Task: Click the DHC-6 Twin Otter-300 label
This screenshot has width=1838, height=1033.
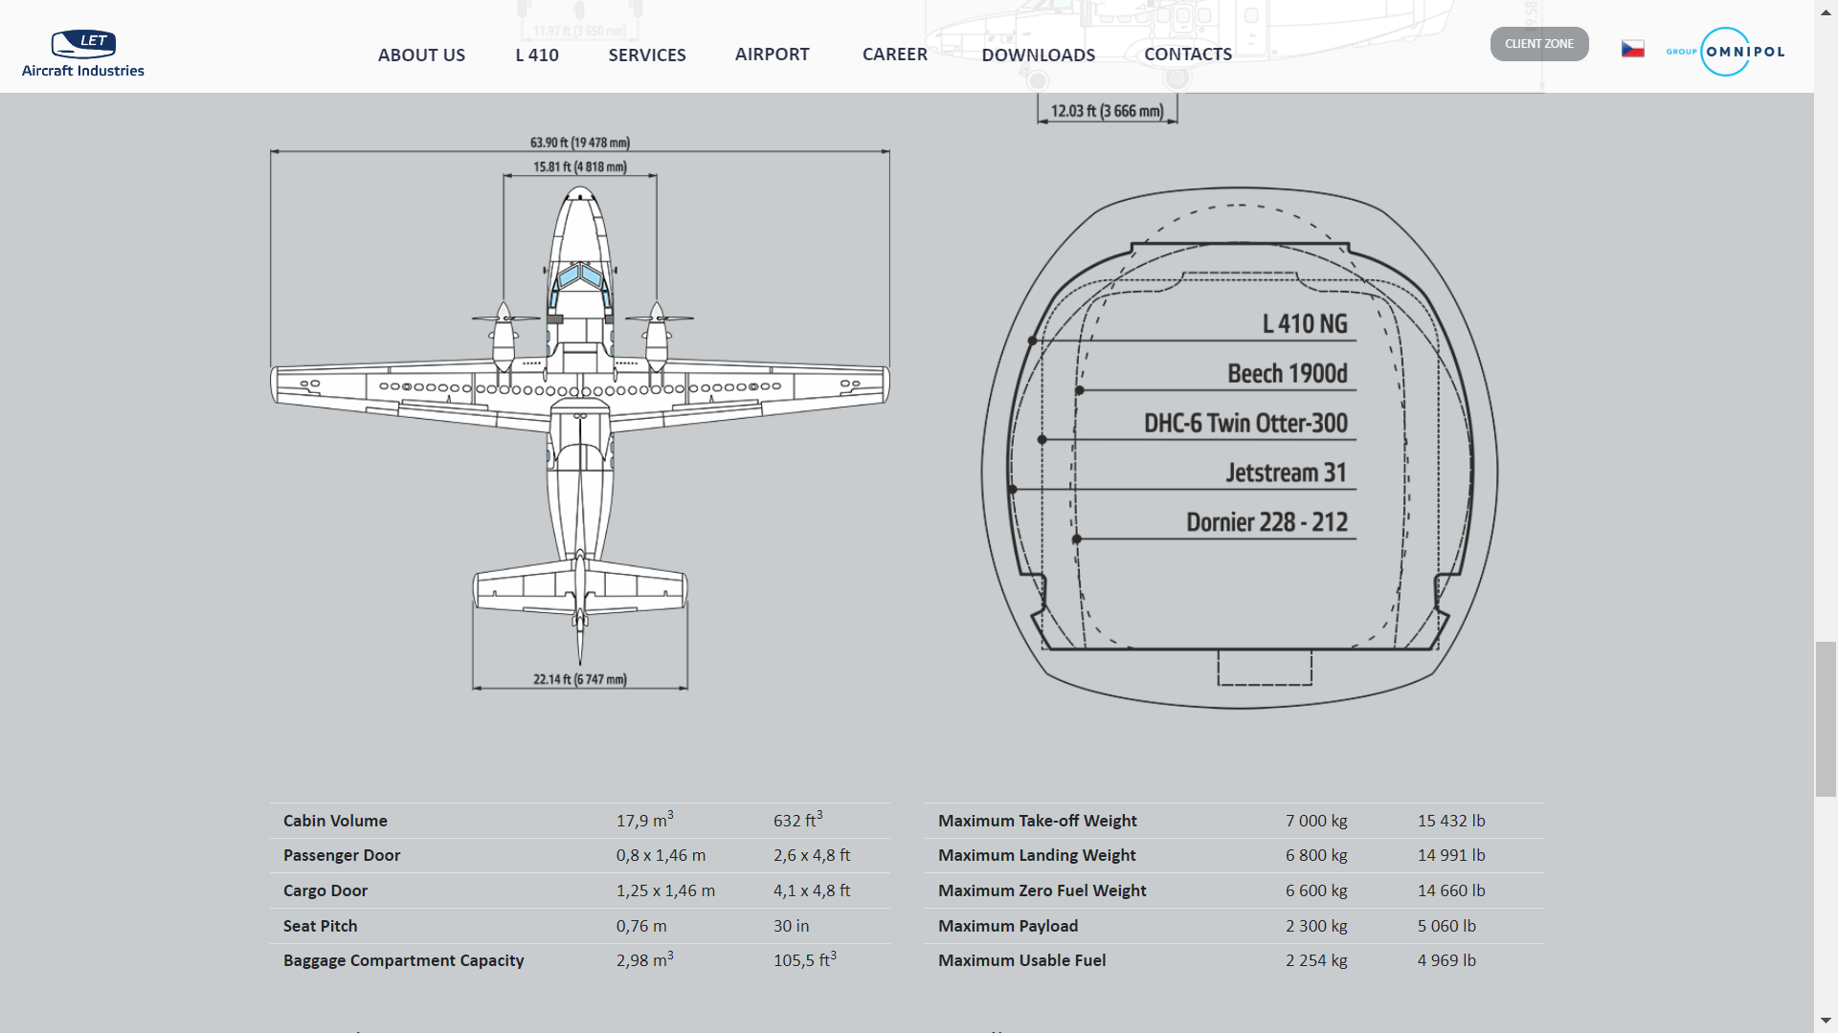Action: pos(1244,424)
